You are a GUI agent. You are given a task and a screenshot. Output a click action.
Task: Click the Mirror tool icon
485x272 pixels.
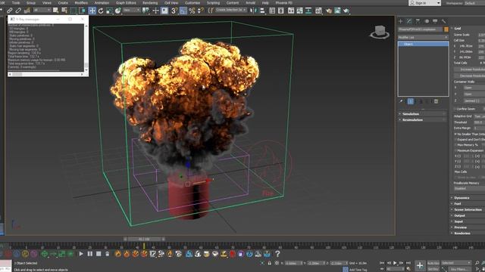point(254,11)
